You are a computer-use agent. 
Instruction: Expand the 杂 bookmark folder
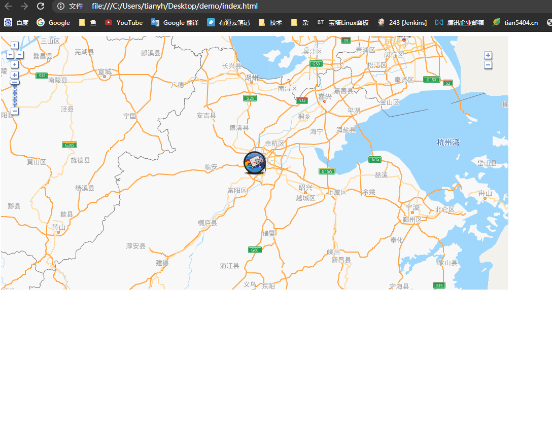coord(300,22)
